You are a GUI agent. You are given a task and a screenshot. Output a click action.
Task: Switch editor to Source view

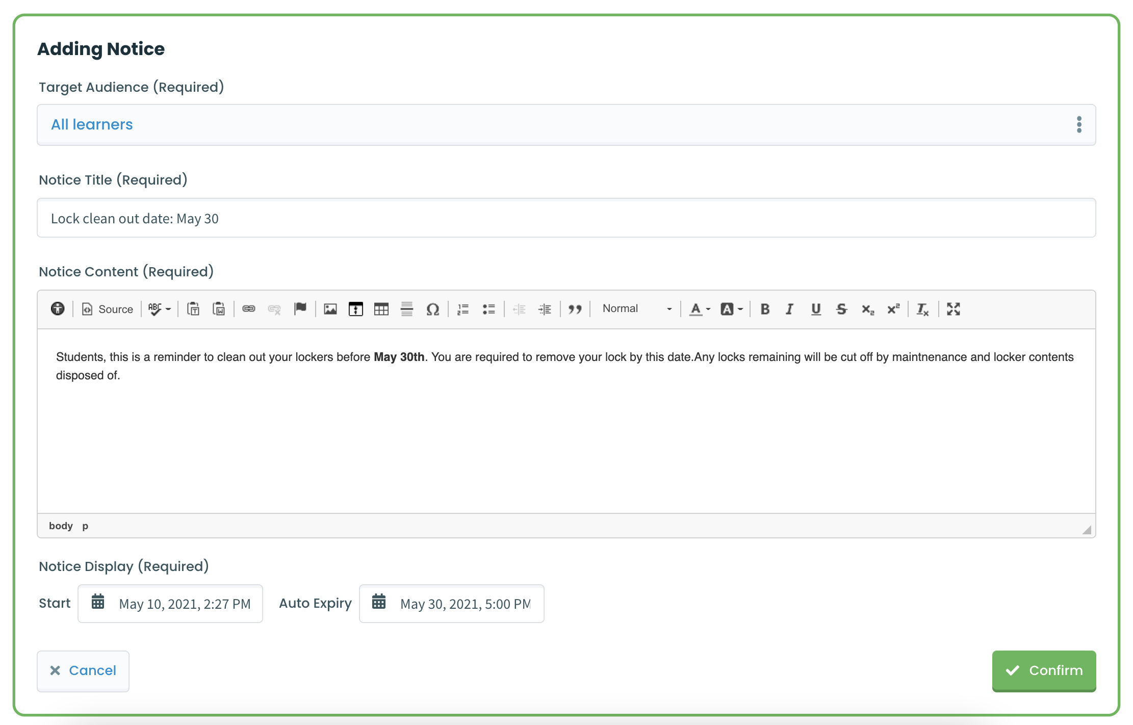click(x=108, y=309)
